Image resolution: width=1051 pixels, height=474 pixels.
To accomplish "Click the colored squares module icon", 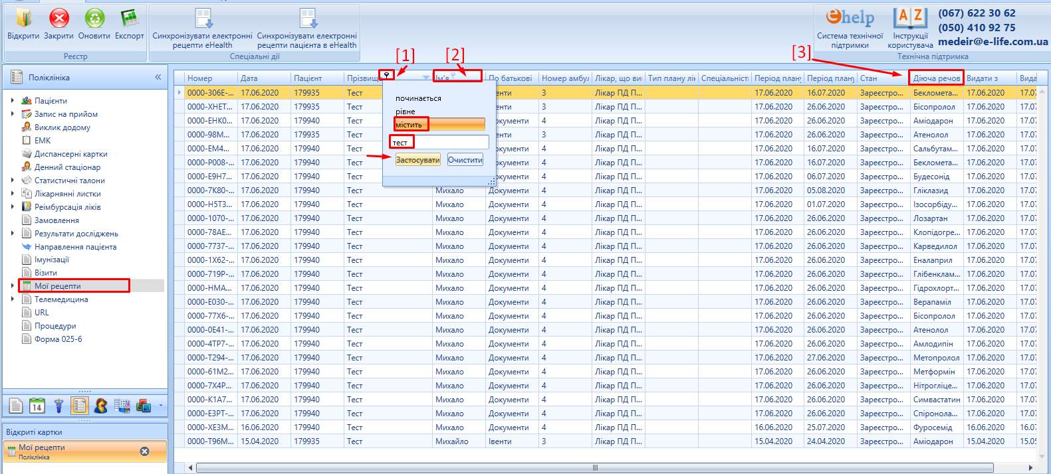I will click(x=144, y=405).
